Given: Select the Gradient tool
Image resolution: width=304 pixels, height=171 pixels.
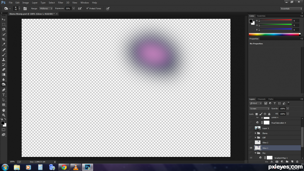Looking at the screenshot, I should [4, 75].
